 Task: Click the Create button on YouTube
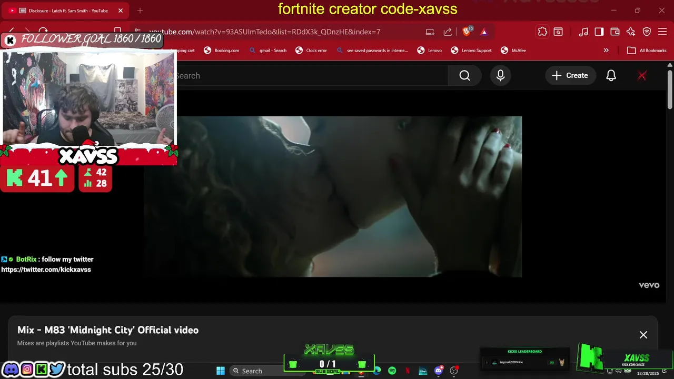tap(570, 76)
